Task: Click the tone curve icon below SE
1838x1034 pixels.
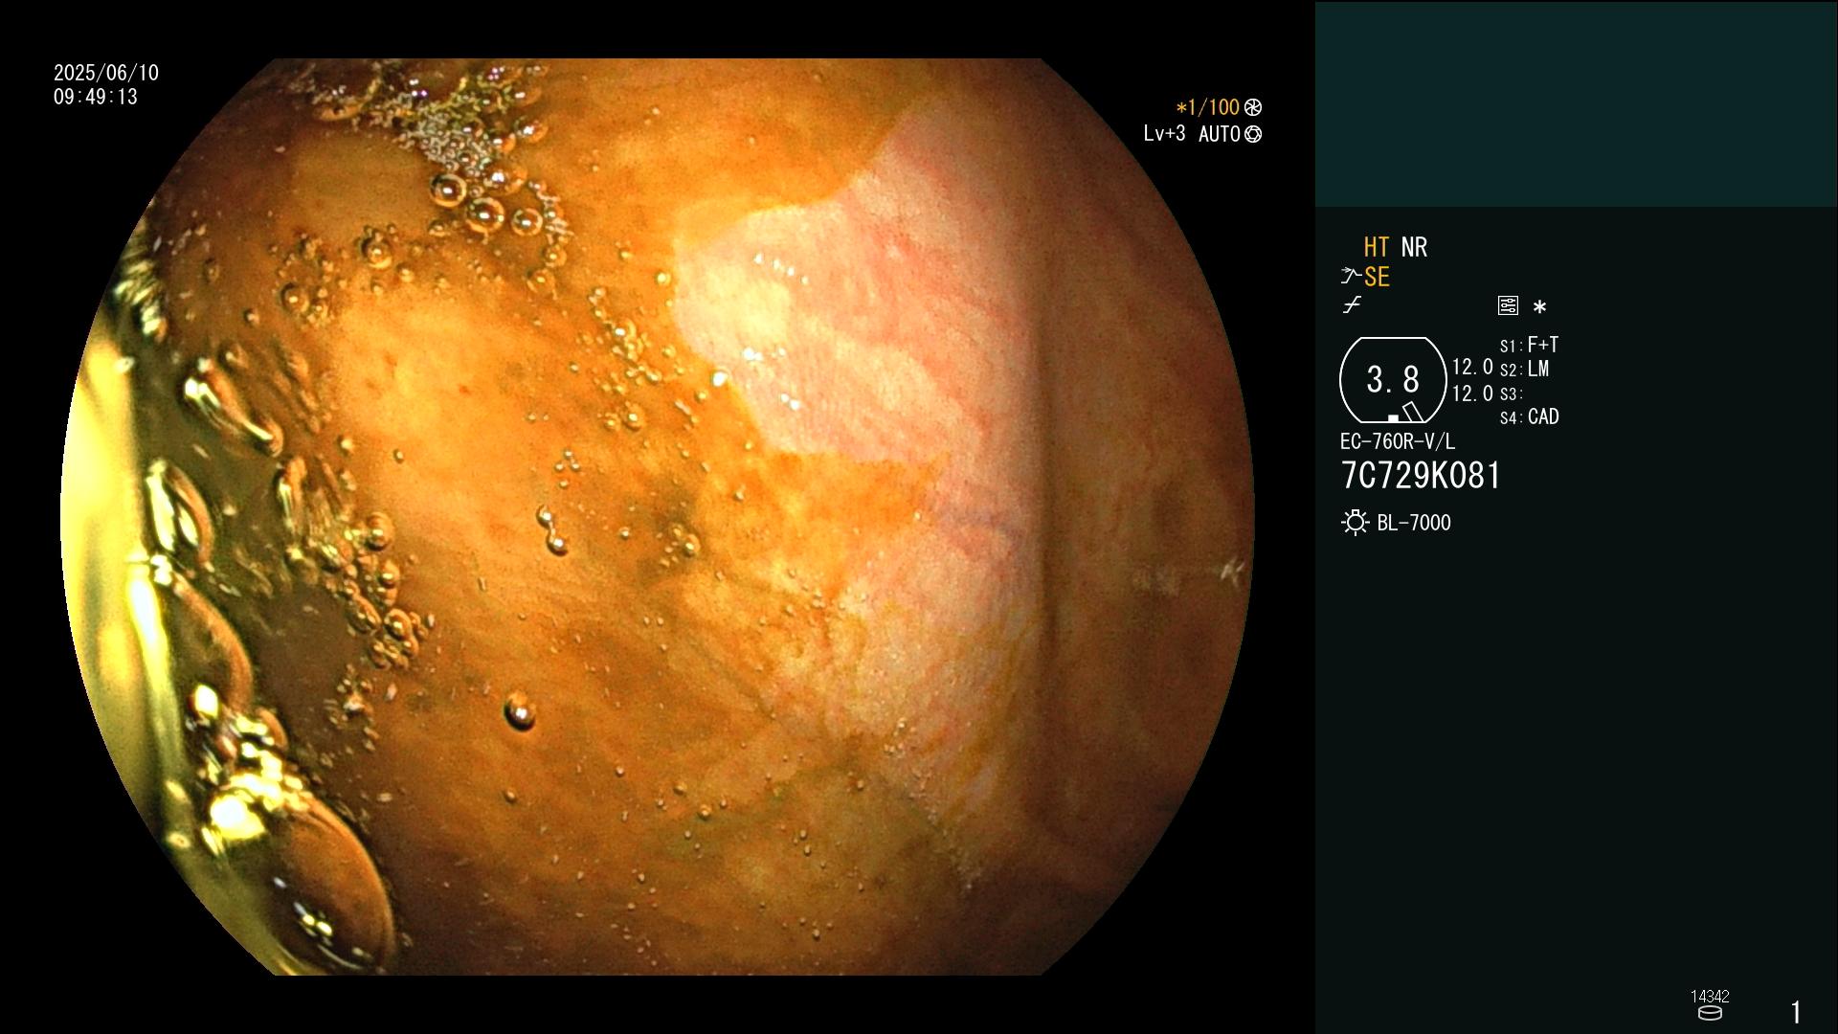Action: [1352, 305]
